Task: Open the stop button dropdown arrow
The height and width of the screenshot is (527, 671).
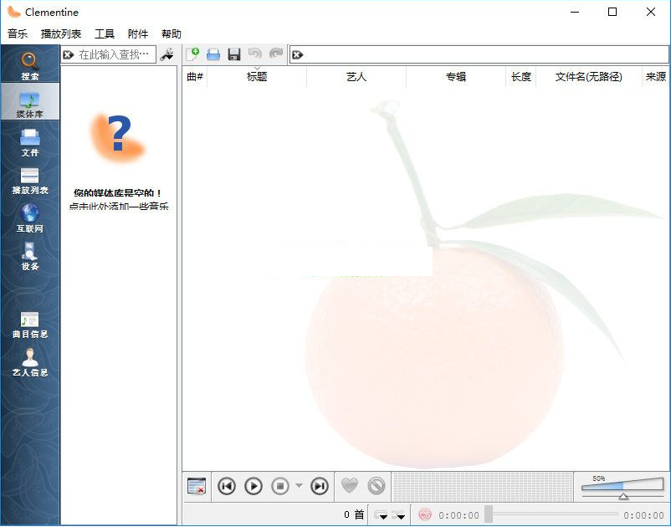Action: [299, 486]
